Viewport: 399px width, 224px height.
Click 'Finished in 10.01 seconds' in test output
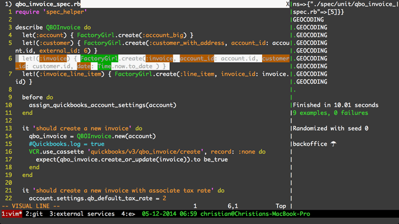tap(335, 105)
